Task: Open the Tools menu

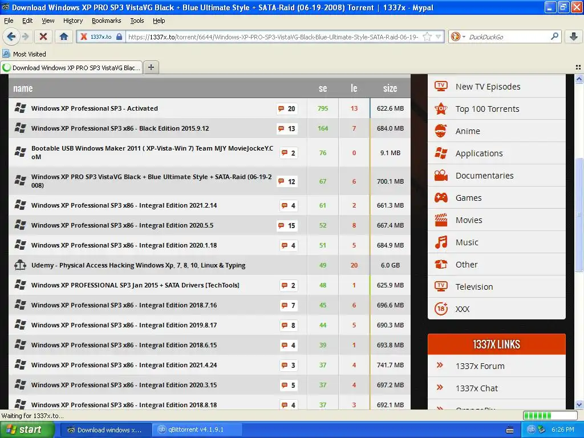Action: pyautogui.click(x=137, y=21)
